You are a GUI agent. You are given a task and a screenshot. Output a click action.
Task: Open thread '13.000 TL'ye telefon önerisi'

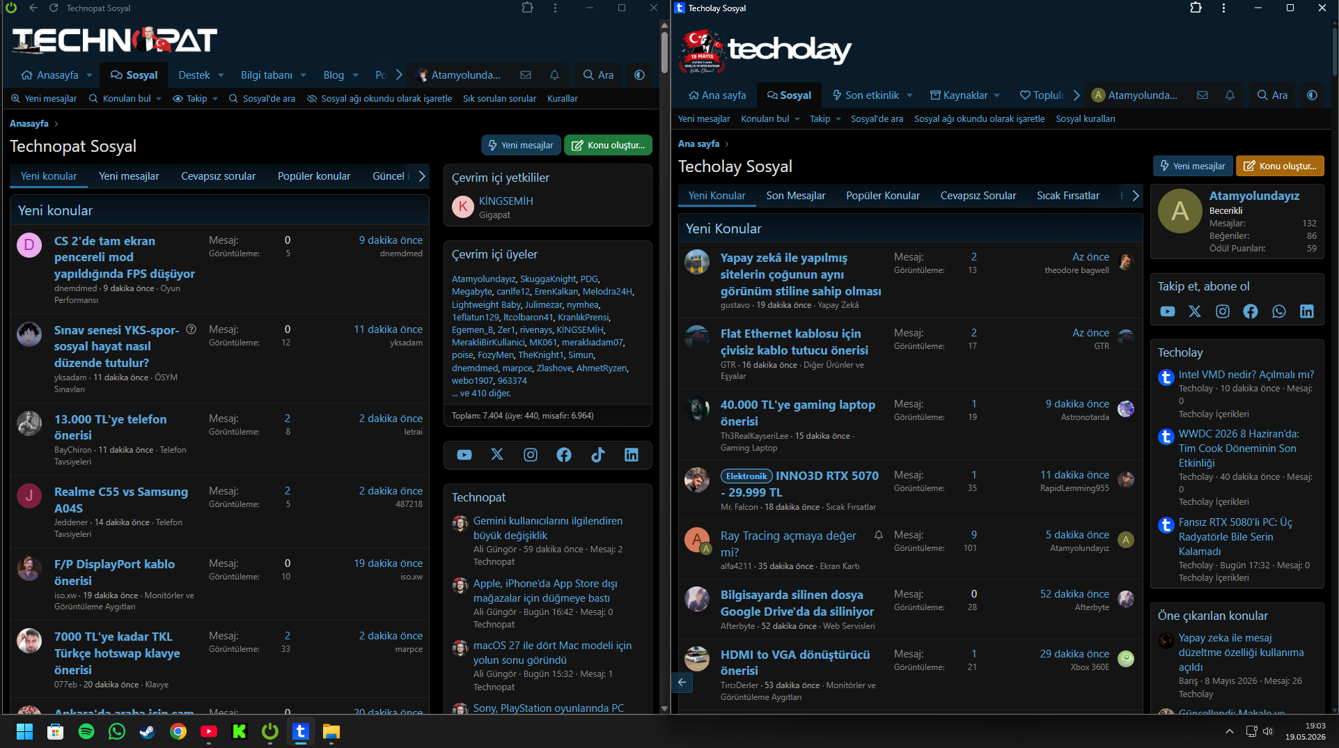click(111, 427)
